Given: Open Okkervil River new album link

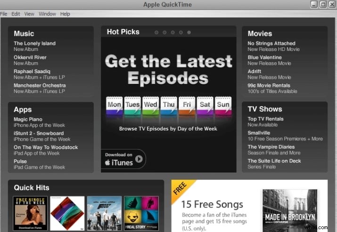Looking at the screenshot, I should (x=30, y=60).
